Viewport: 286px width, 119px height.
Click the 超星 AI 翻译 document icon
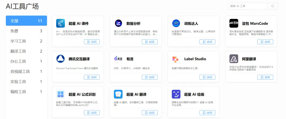118,94
